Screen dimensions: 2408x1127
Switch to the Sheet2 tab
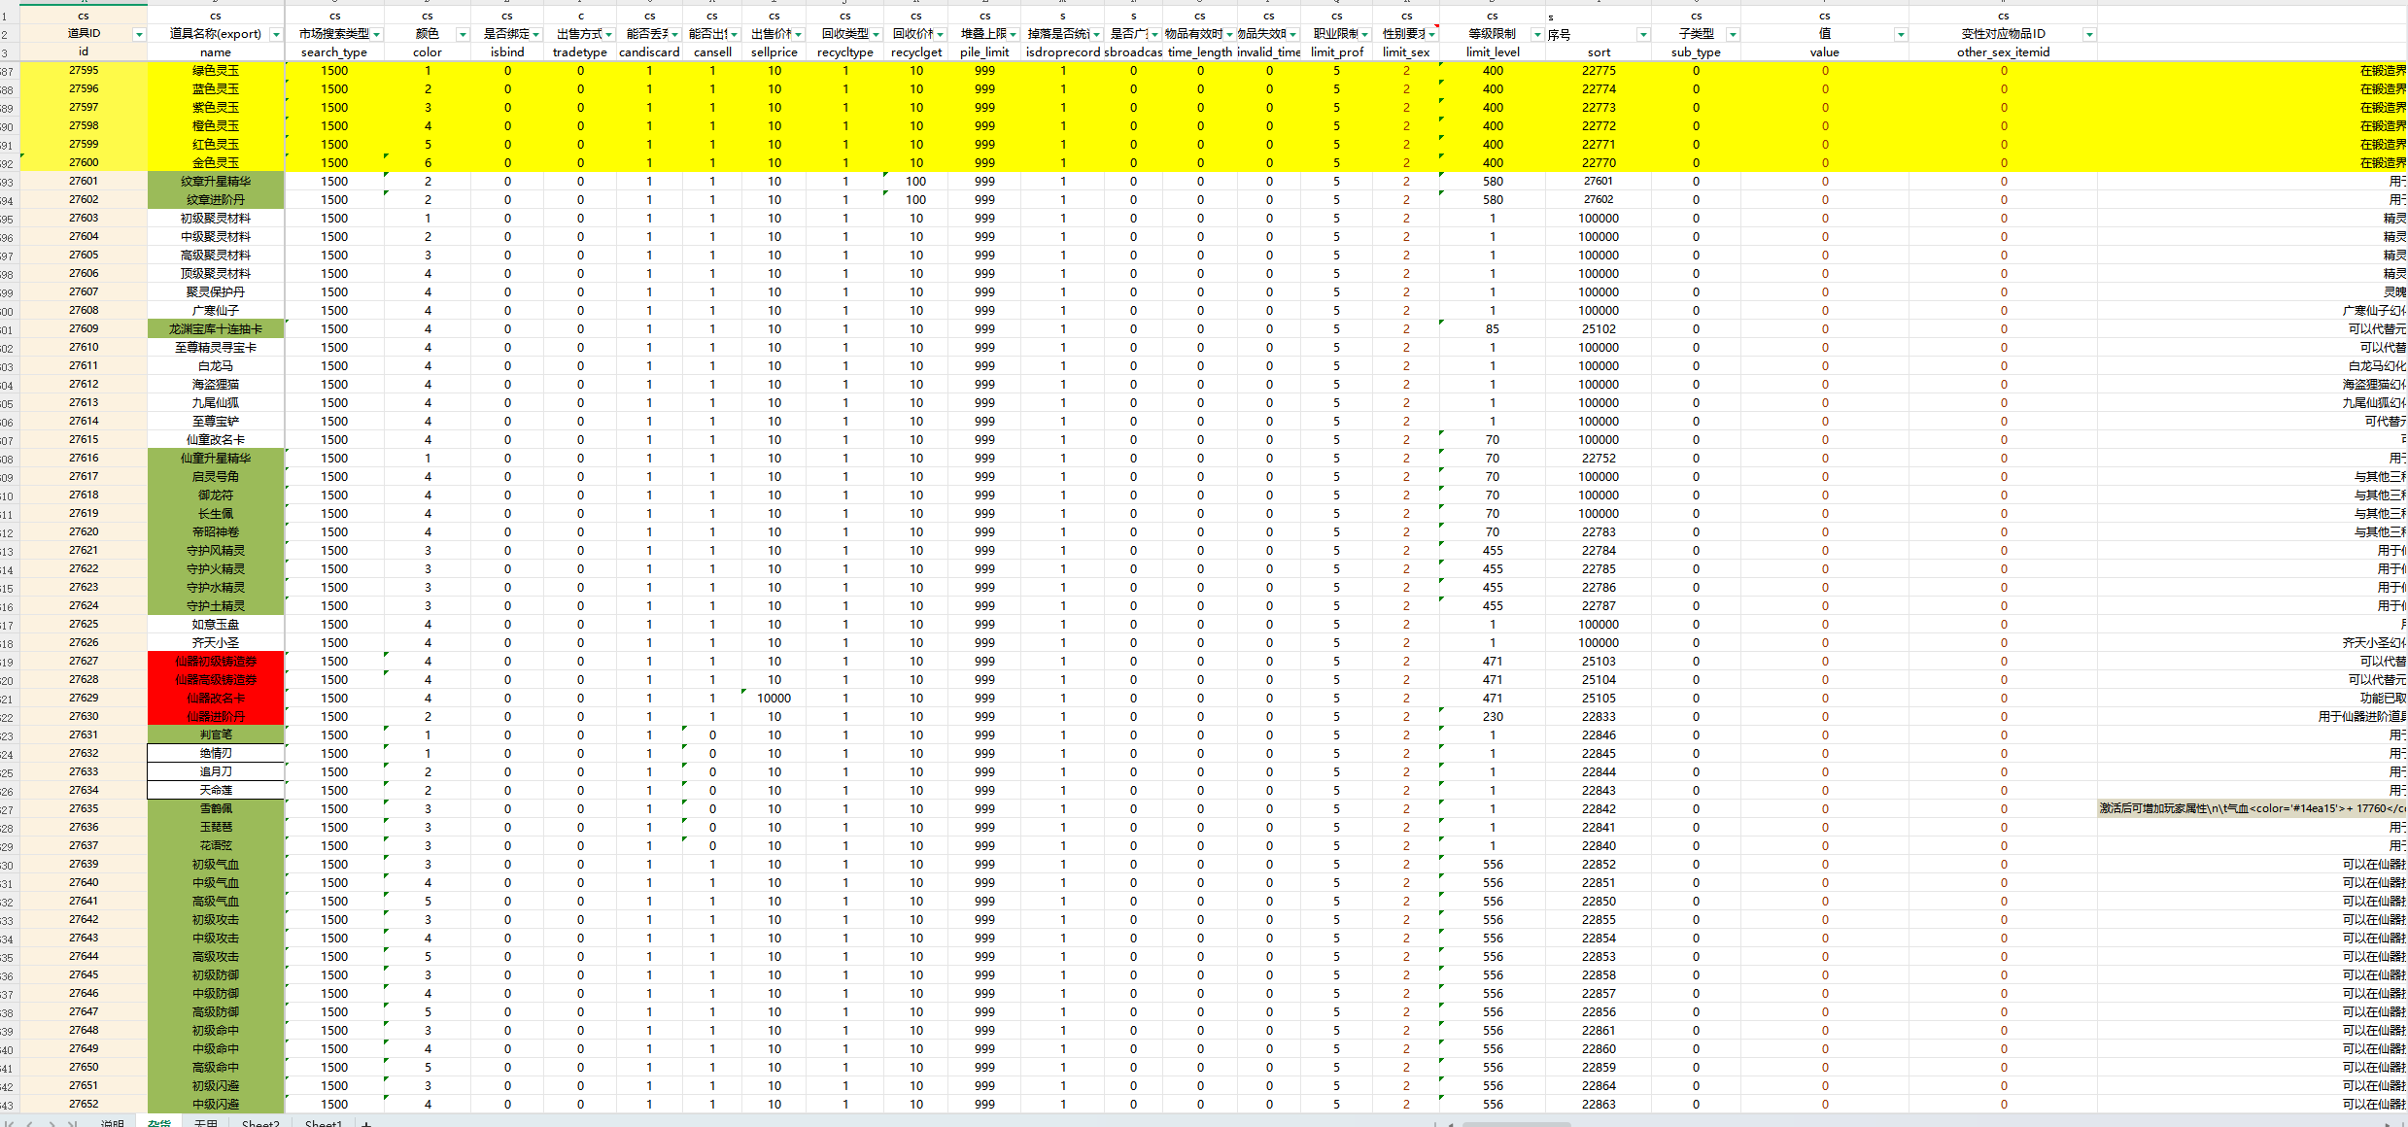coord(260,1123)
